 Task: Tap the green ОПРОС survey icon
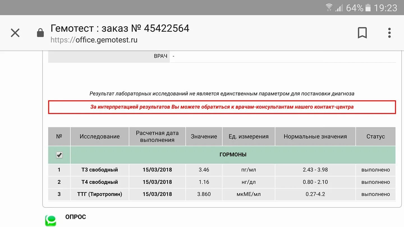coord(50,220)
